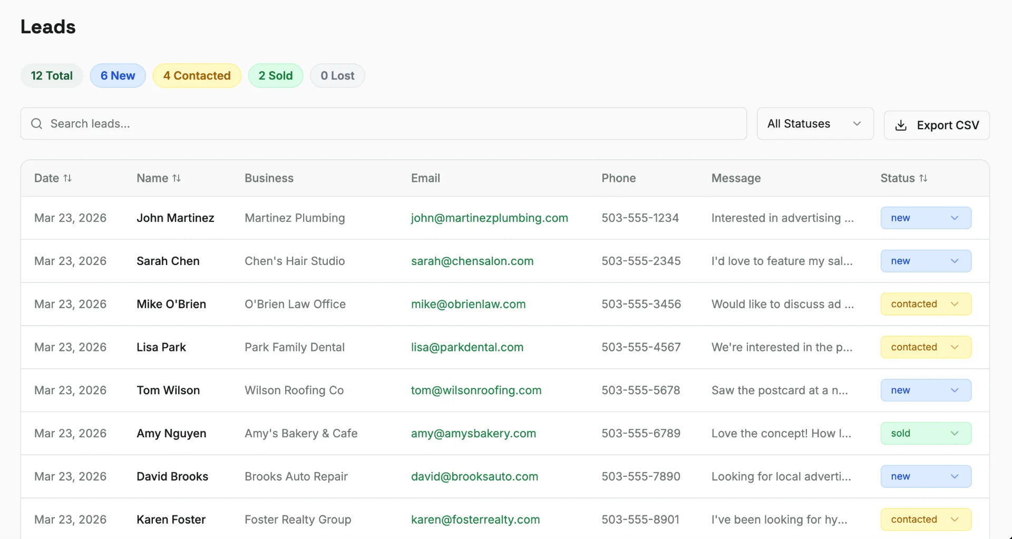Sort leads by the Status column arrows
The height and width of the screenshot is (539, 1012).
pos(924,178)
